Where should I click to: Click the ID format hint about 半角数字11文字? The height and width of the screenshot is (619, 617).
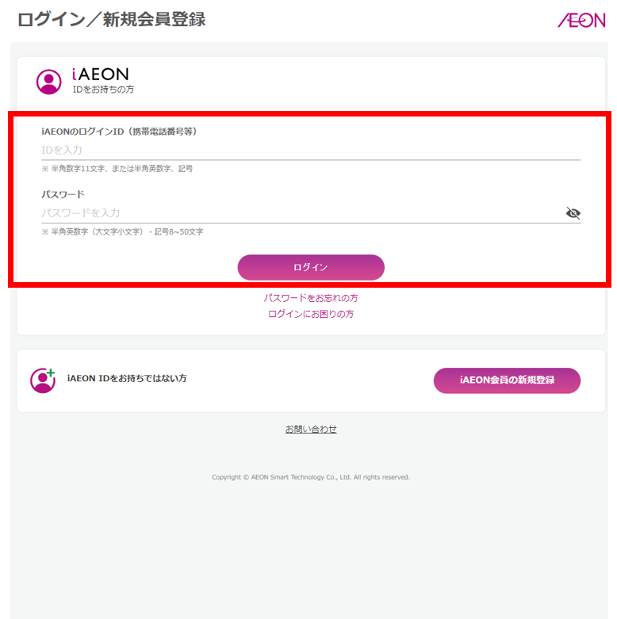(117, 169)
